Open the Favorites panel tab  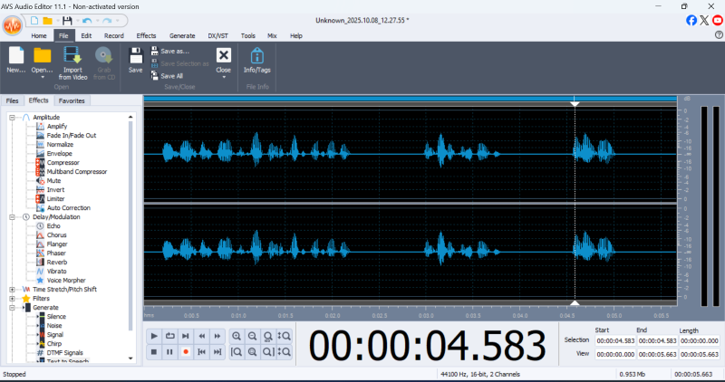tap(72, 100)
